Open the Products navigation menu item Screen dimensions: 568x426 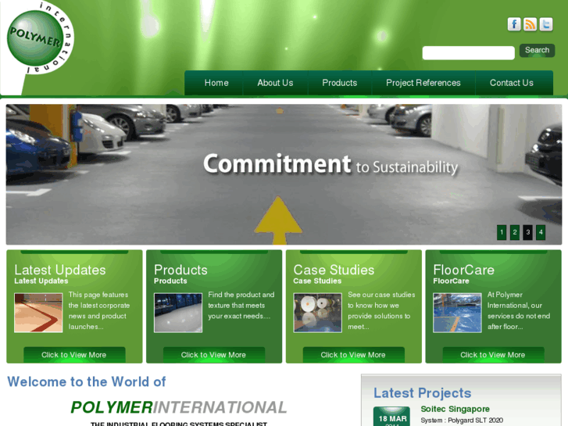click(340, 83)
